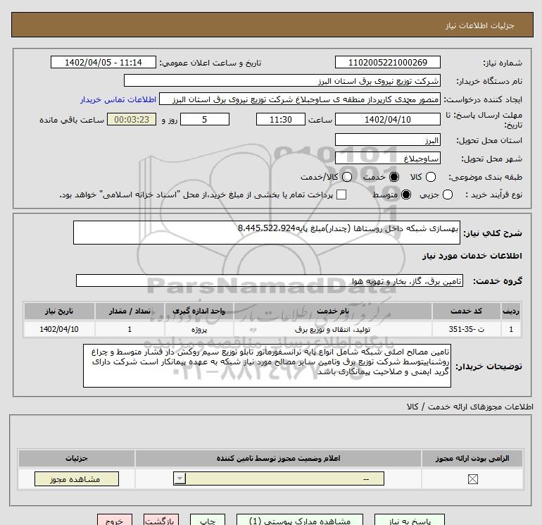The width and height of the screenshot is (542, 525).
Task: Click the تعداد / مقدار column header
Action: [x=130, y=311]
